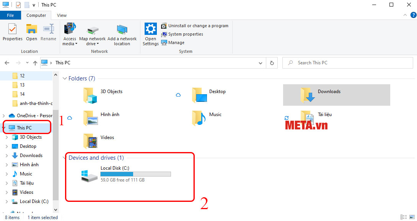
Task: Click the navigation pane vertical scrollbar
Action: pyautogui.click(x=56, y=153)
